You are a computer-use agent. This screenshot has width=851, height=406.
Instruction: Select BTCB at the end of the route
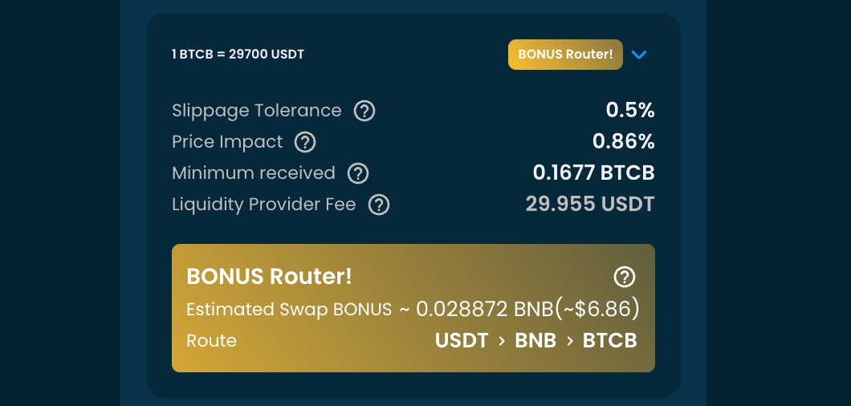[610, 341]
